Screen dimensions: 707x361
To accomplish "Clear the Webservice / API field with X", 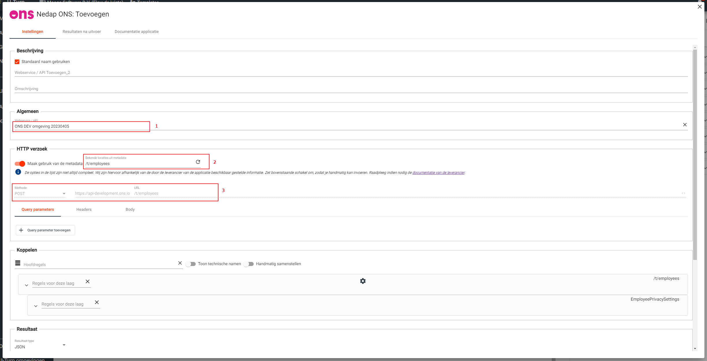I will click(x=685, y=125).
